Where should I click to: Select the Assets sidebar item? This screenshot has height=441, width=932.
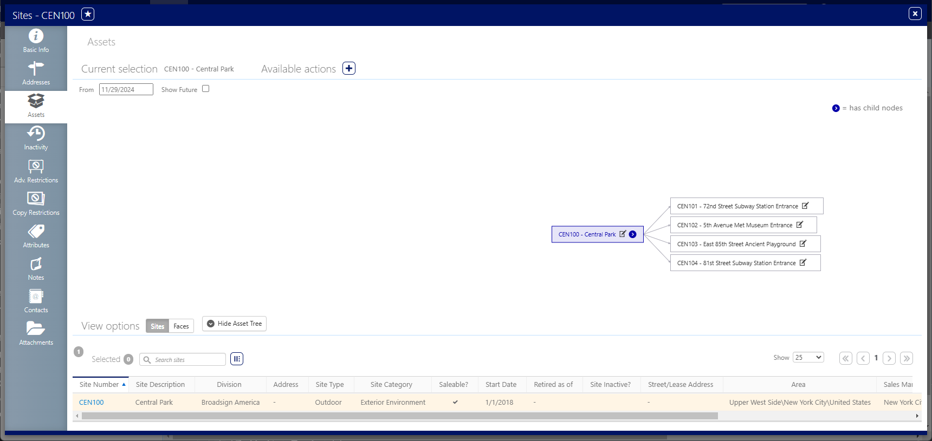point(36,107)
